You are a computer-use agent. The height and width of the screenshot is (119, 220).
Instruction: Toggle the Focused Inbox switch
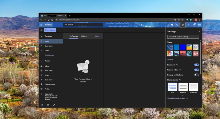(197, 70)
